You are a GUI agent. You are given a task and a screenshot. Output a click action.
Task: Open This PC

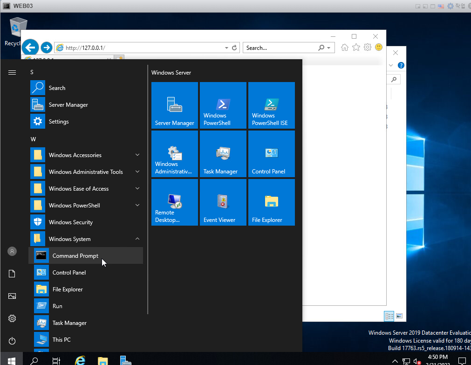(86, 340)
